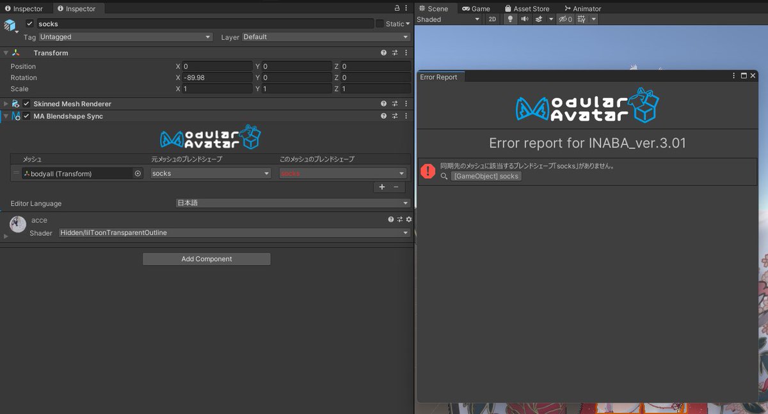Open MA Blendshape Sync preset icon
The image size is (768, 414).
395,116
